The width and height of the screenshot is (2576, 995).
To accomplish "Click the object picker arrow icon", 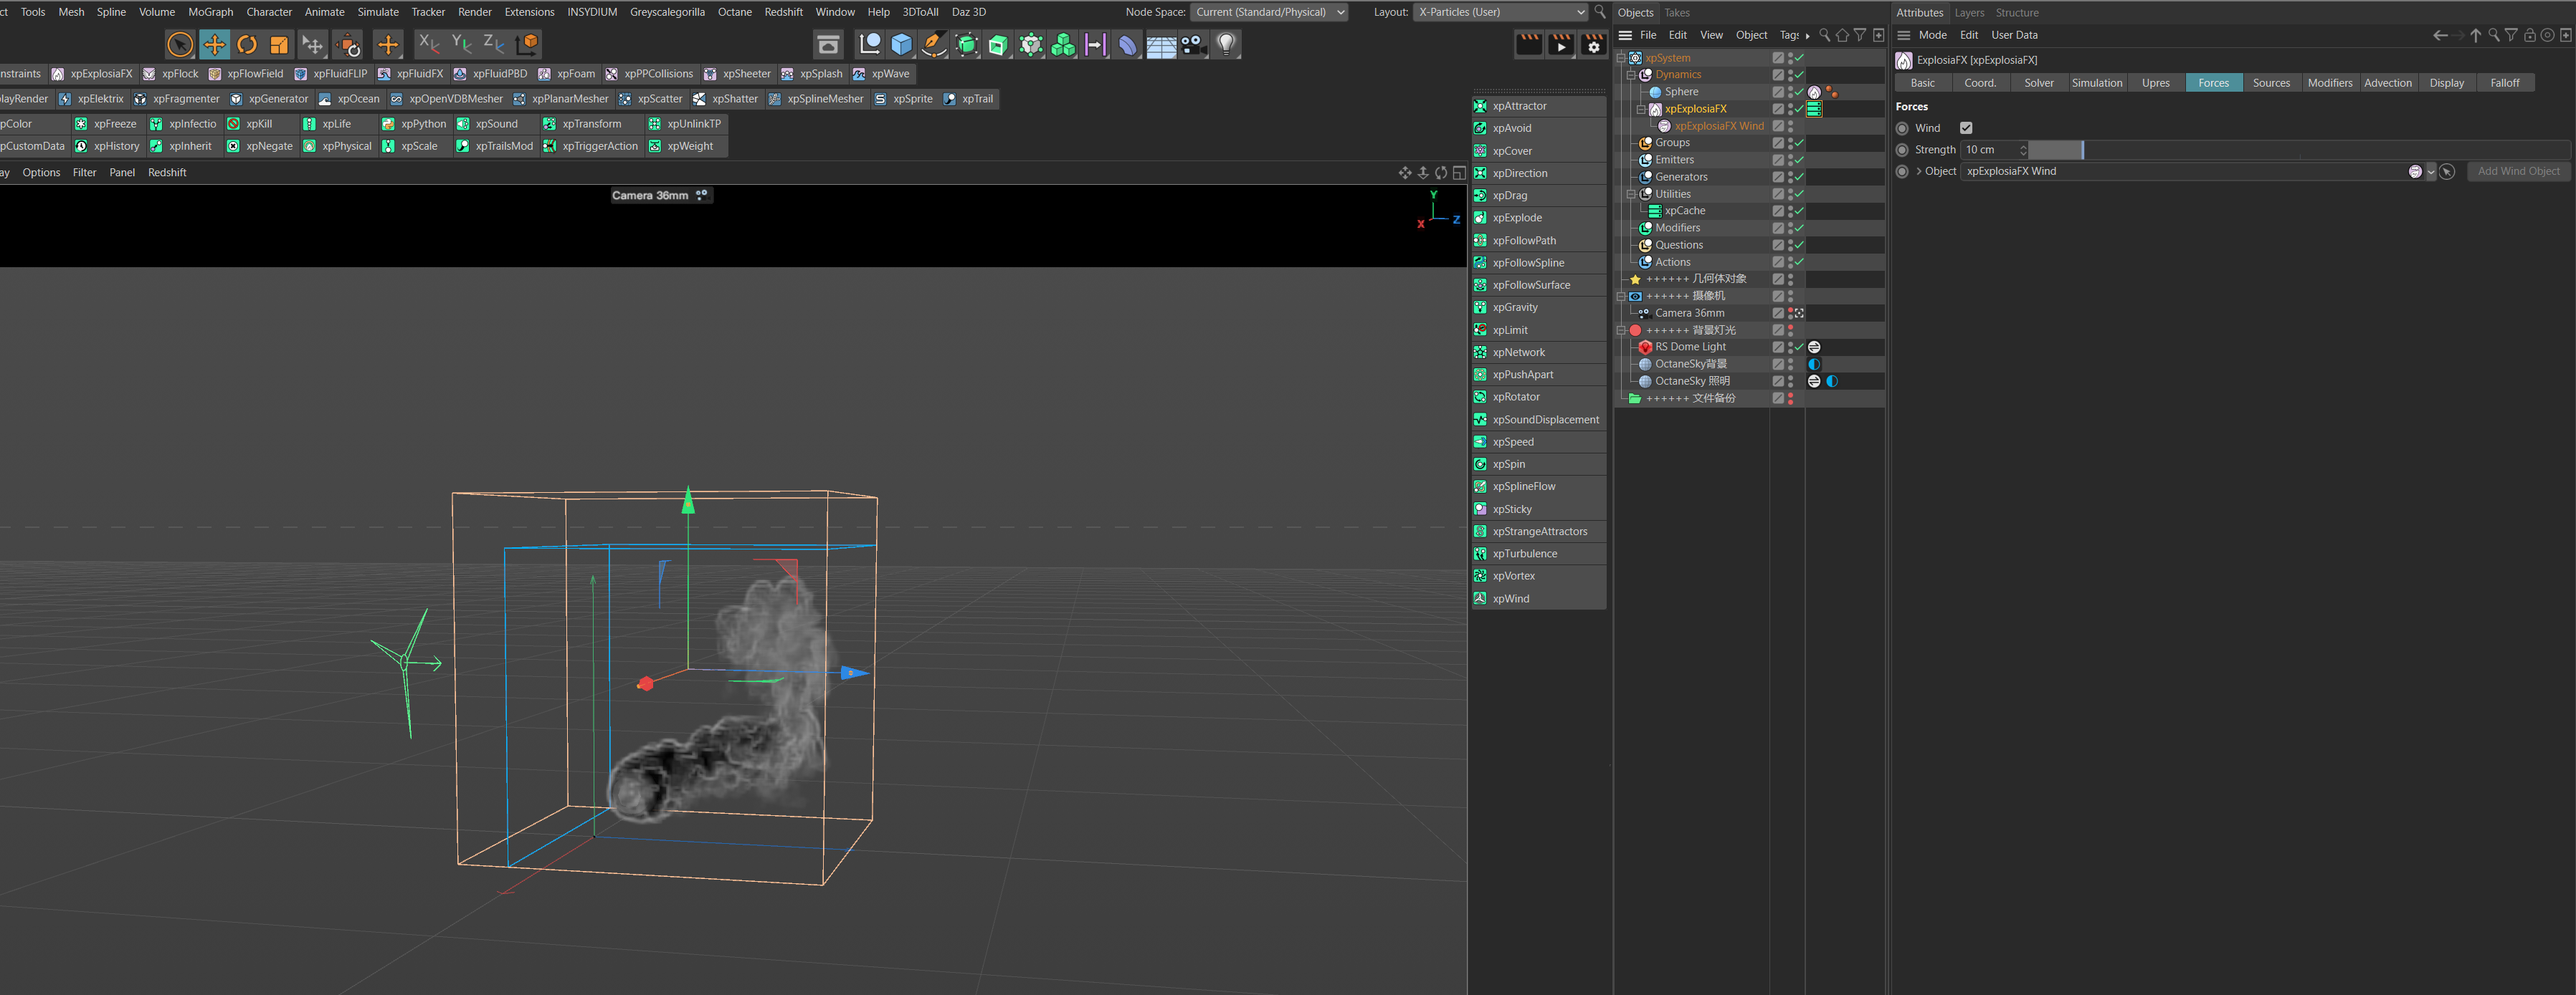I will click(x=2447, y=172).
